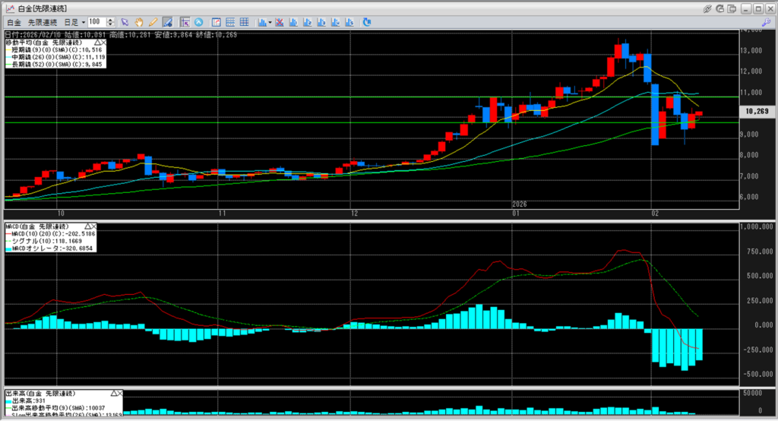Viewport: 778px width, 421px height.
Task: Expand the chart indicator dropdown arrow
Action: point(270,22)
